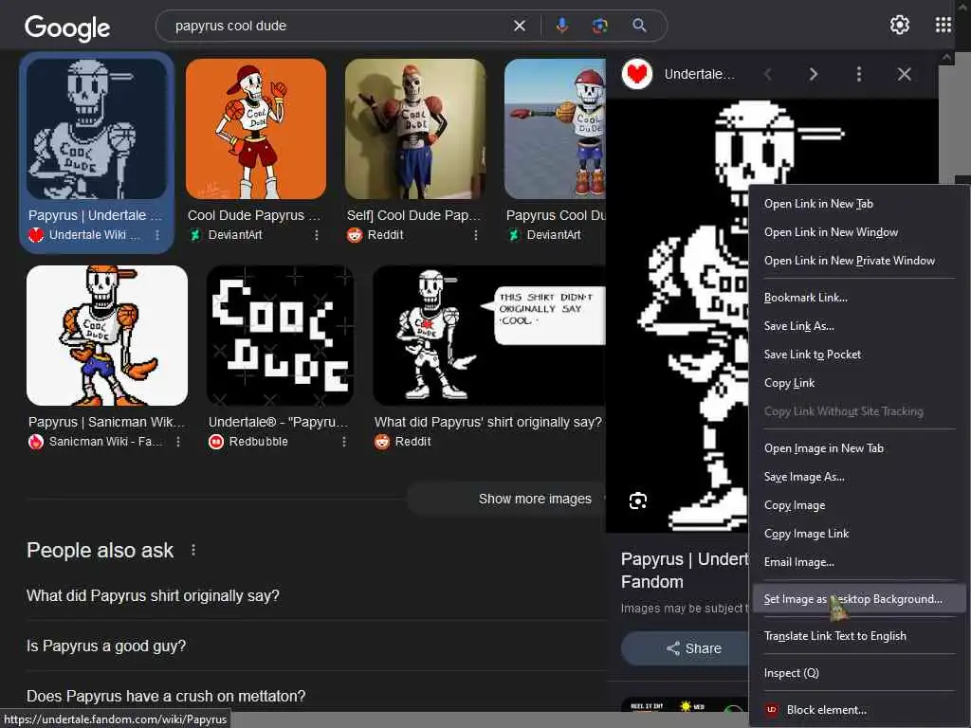The width and height of the screenshot is (971, 728).
Task: Open three-dot menu for Sanicman Wiki result
Action: pyautogui.click(x=178, y=442)
